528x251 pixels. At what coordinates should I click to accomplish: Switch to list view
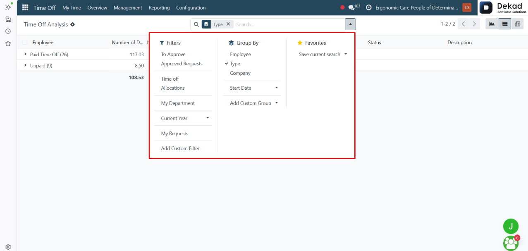[x=504, y=24]
